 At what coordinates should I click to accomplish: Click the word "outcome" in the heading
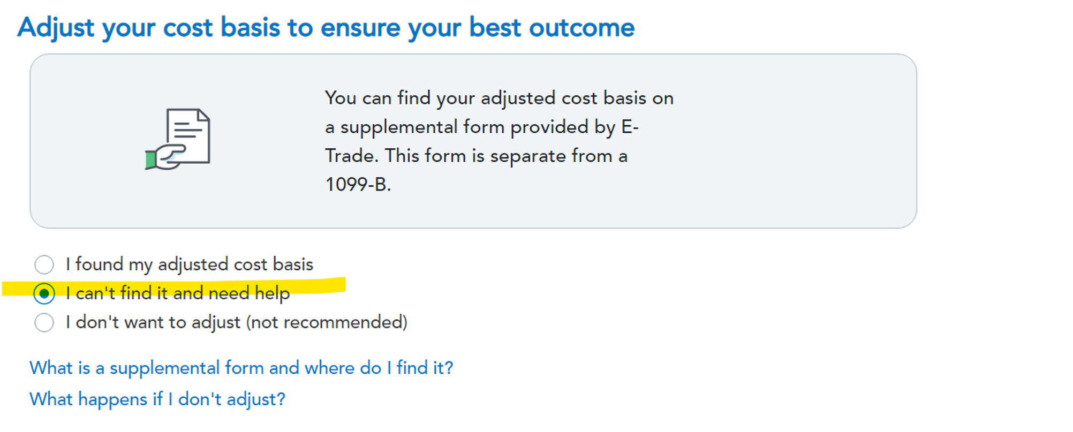pos(581,28)
